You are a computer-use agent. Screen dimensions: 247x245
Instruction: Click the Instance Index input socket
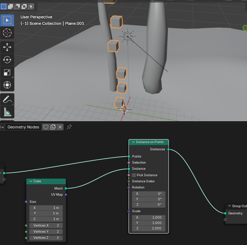pos(129,181)
